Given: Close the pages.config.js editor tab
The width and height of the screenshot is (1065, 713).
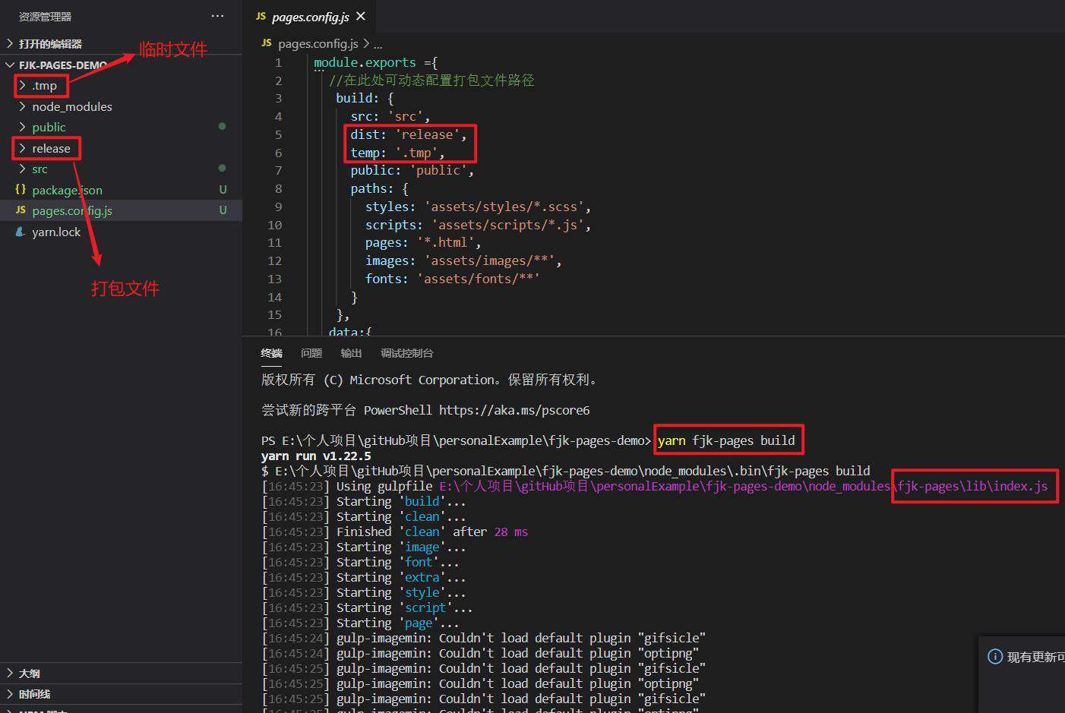Looking at the screenshot, I should 361,16.
